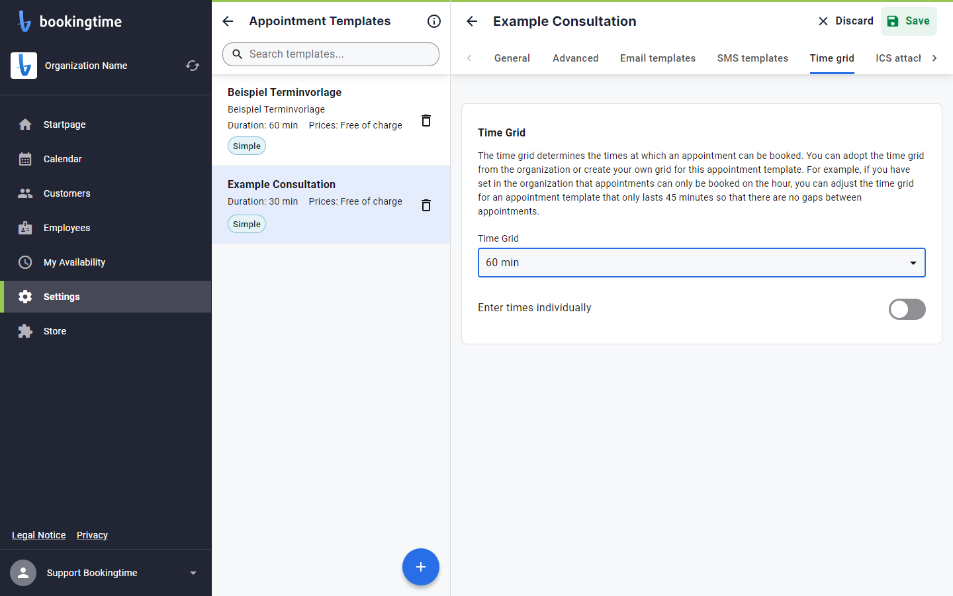Open the SMS templates tab
This screenshot has width=953, height=596.
[752, 58]
